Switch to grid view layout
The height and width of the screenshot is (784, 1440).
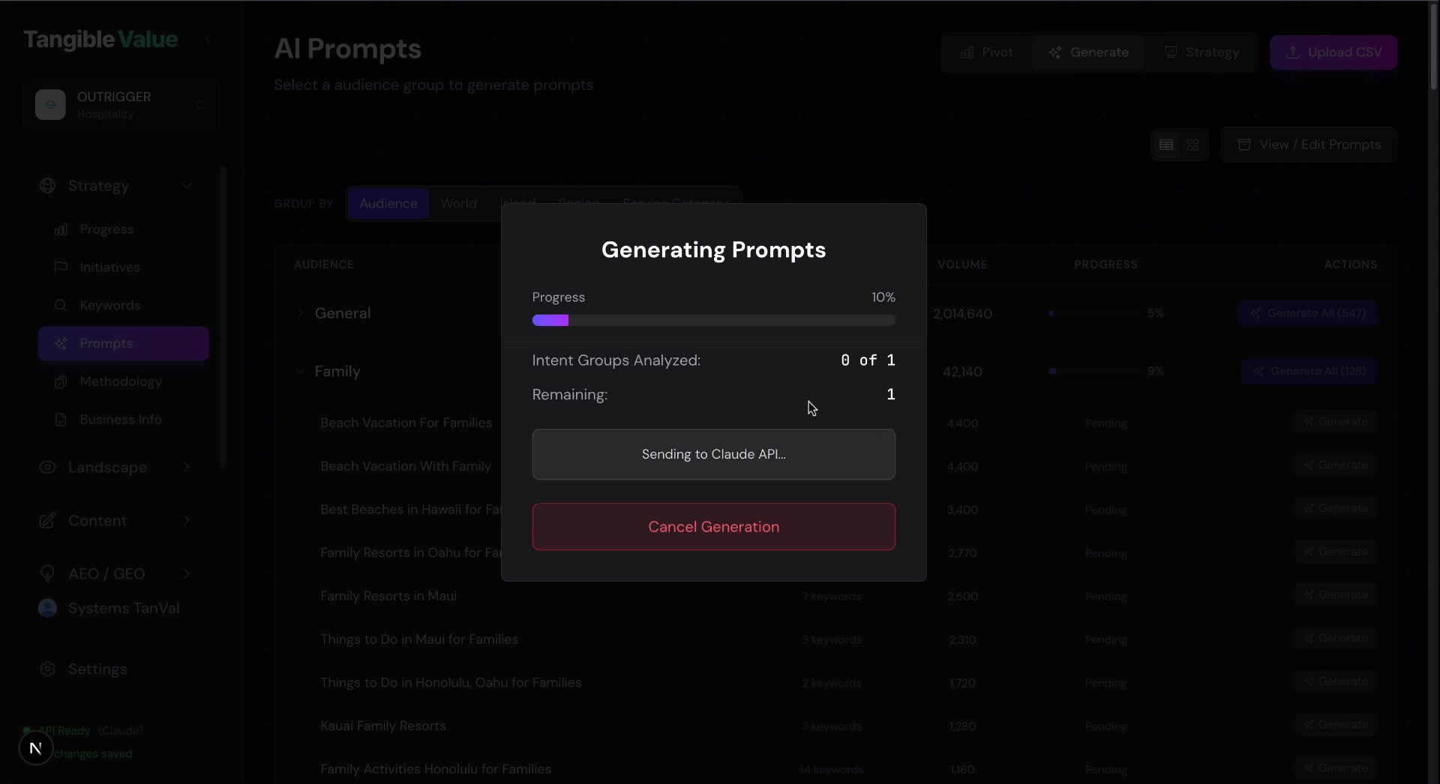click(1193, 145)
